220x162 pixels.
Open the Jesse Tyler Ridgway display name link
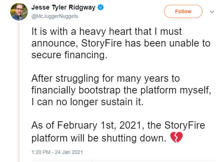click(x=63, y=8)
